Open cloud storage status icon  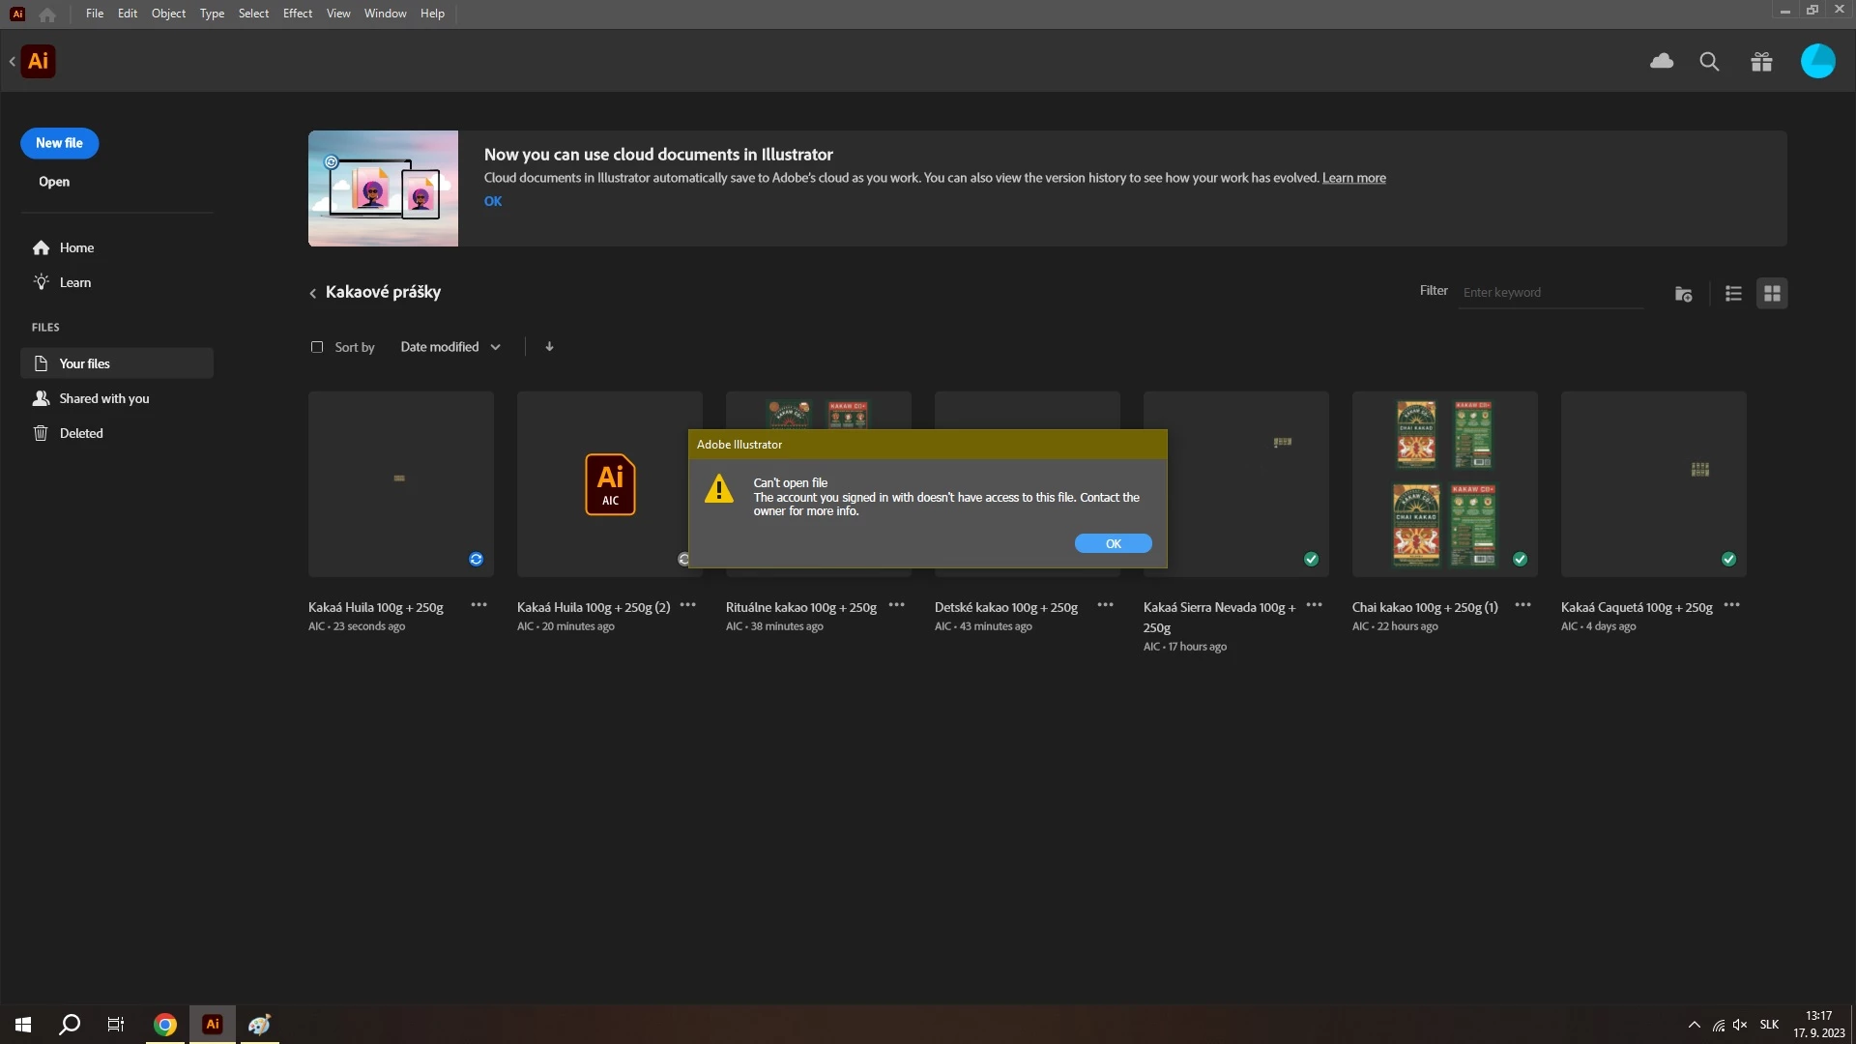1662,62
